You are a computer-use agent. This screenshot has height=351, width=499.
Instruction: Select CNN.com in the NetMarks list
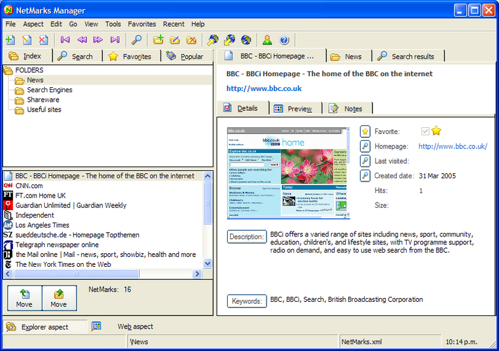29,186
